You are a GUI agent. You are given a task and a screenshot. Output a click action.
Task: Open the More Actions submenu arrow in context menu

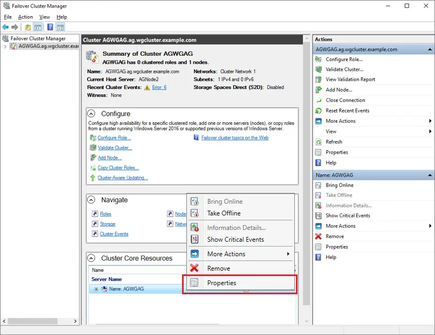point(288,253)
